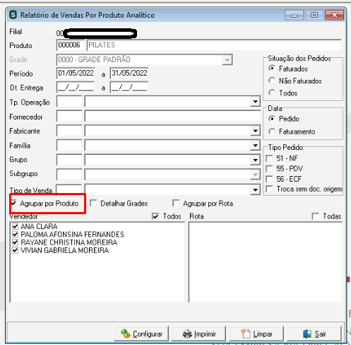The image size is (351, 345).
Task: Open the Fabricante dropdown arrow
Action: [255, 131]
